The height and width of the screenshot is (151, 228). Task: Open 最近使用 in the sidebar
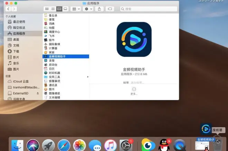[x=23, y=22]
